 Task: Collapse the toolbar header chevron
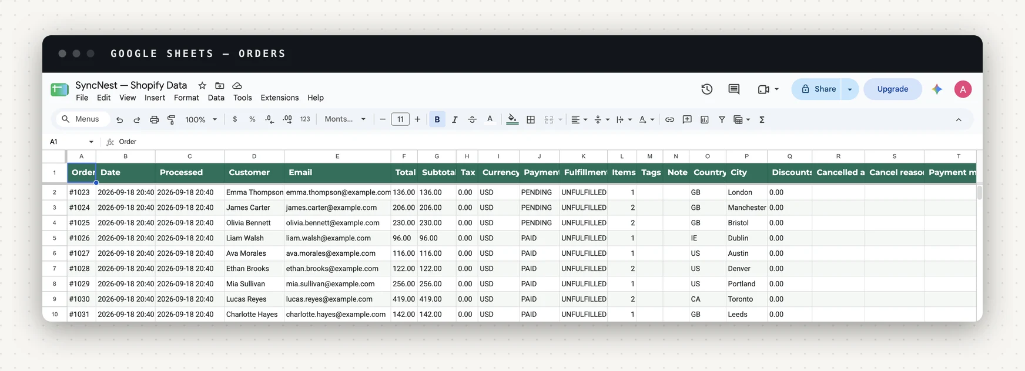point(959,119)
